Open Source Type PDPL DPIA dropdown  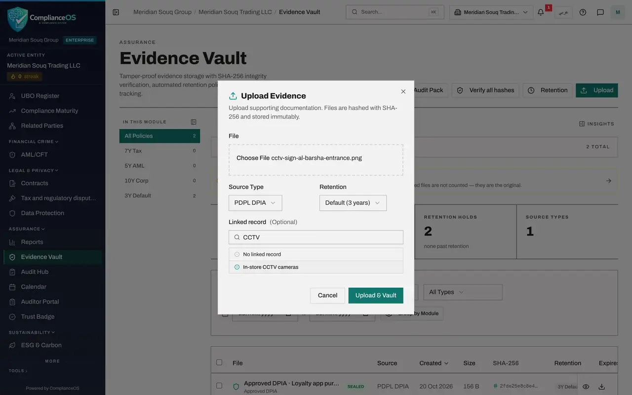[x=255, y=203]
